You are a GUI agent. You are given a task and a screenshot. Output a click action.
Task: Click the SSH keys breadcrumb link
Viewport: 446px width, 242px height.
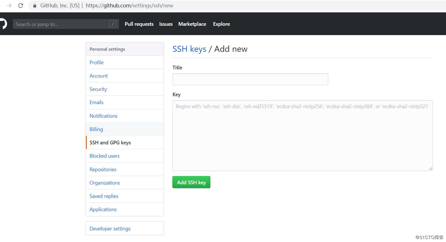tap(189, 49)
